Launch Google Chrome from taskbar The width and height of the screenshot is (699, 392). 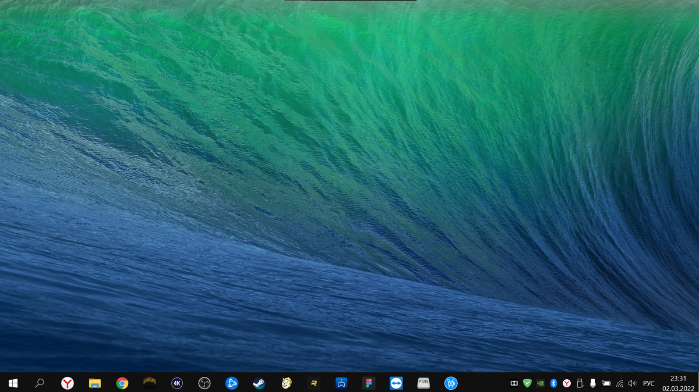122,383
